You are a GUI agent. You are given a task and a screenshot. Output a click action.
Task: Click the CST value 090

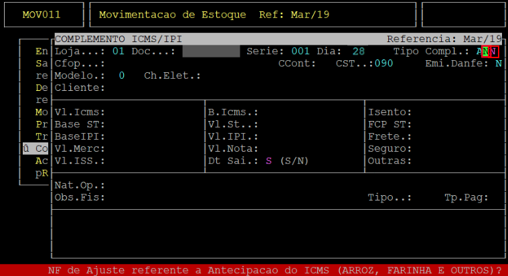(x=384, y=63)
